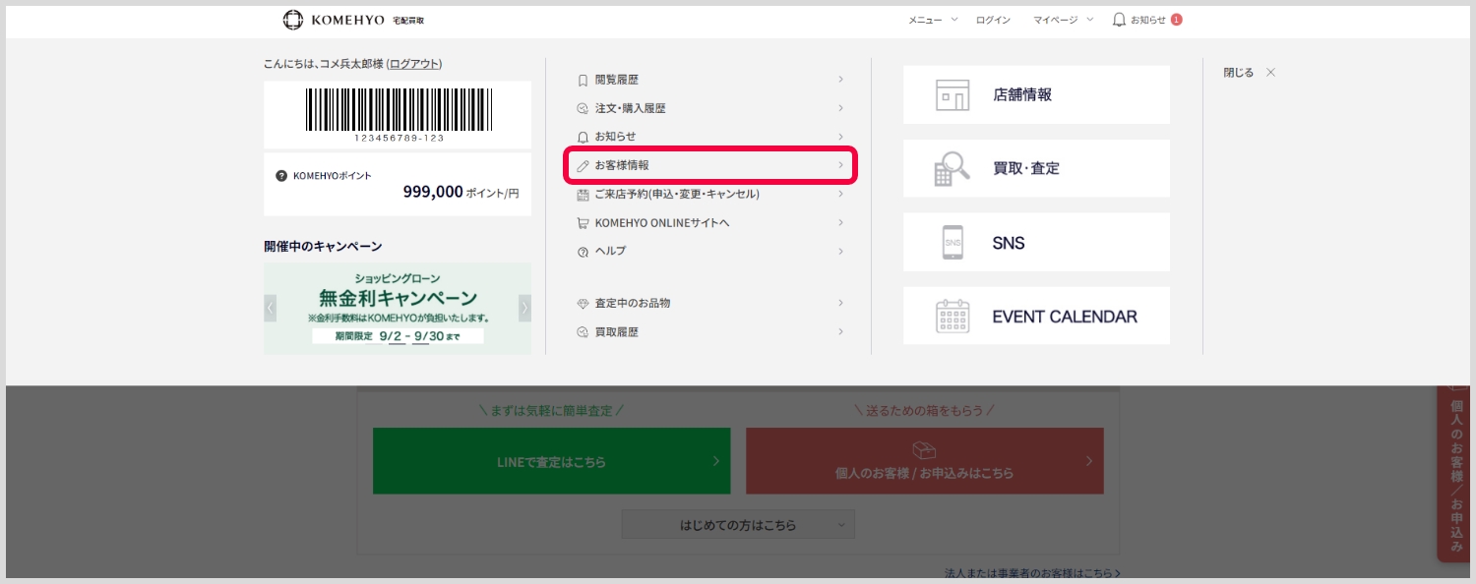Viewport: 1476px width, 584px height.
Task: Click the notification bell icon
Action: pos(1119,20)
